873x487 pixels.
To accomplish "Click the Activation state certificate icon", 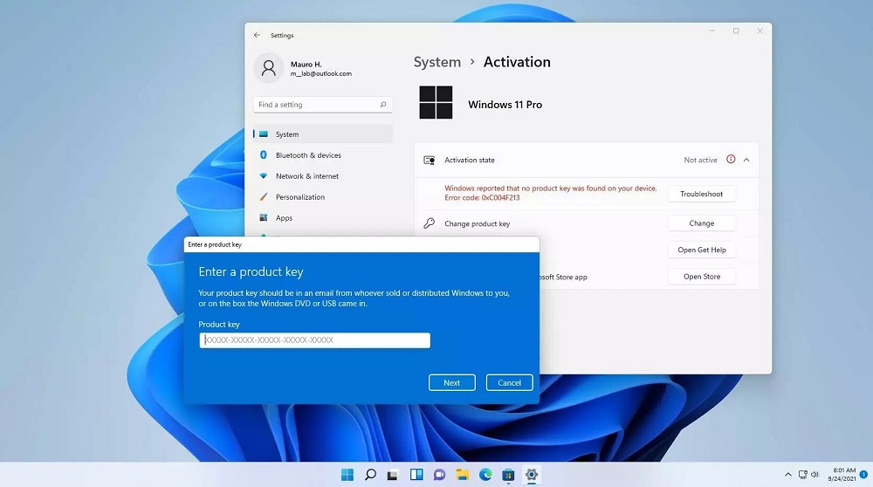I will 430,161.
